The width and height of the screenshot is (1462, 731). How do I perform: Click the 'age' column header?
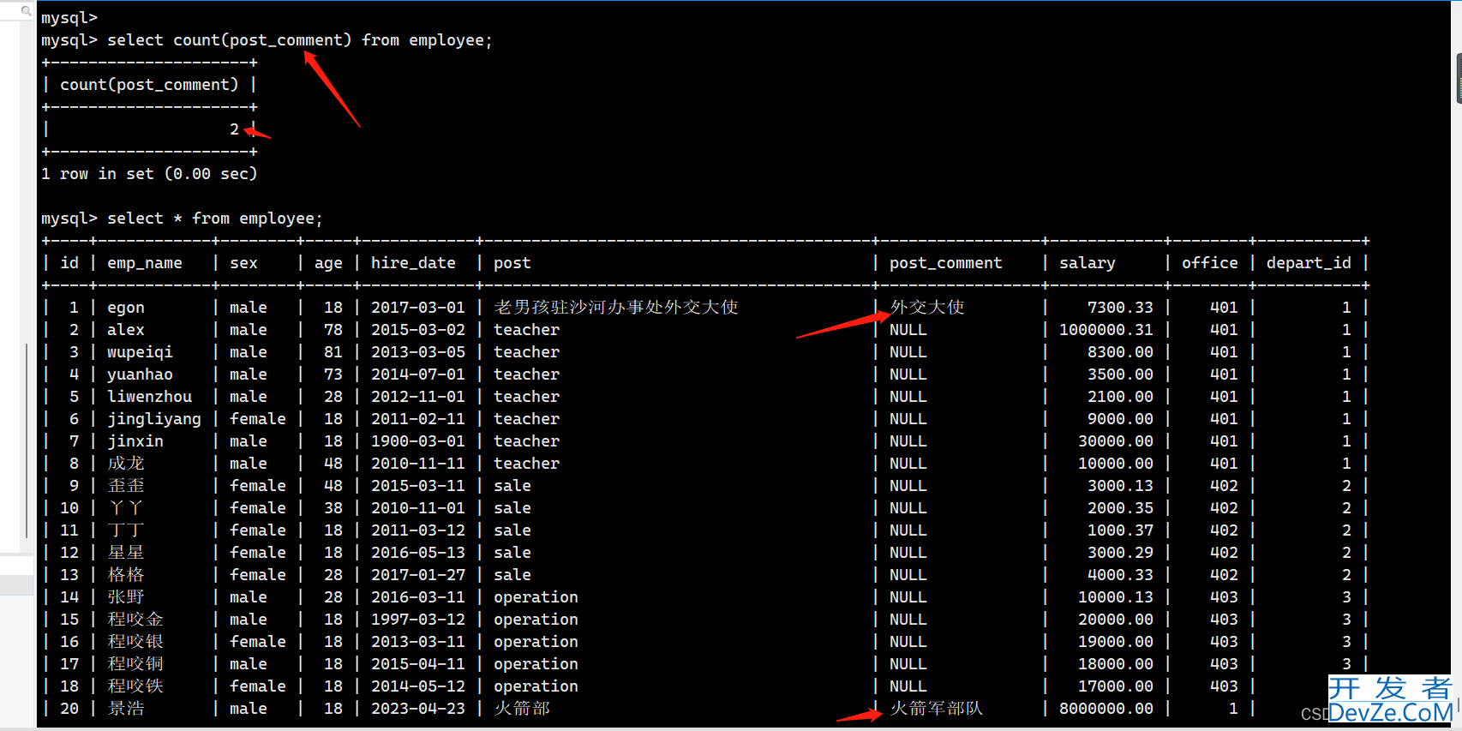pos(328,263)
